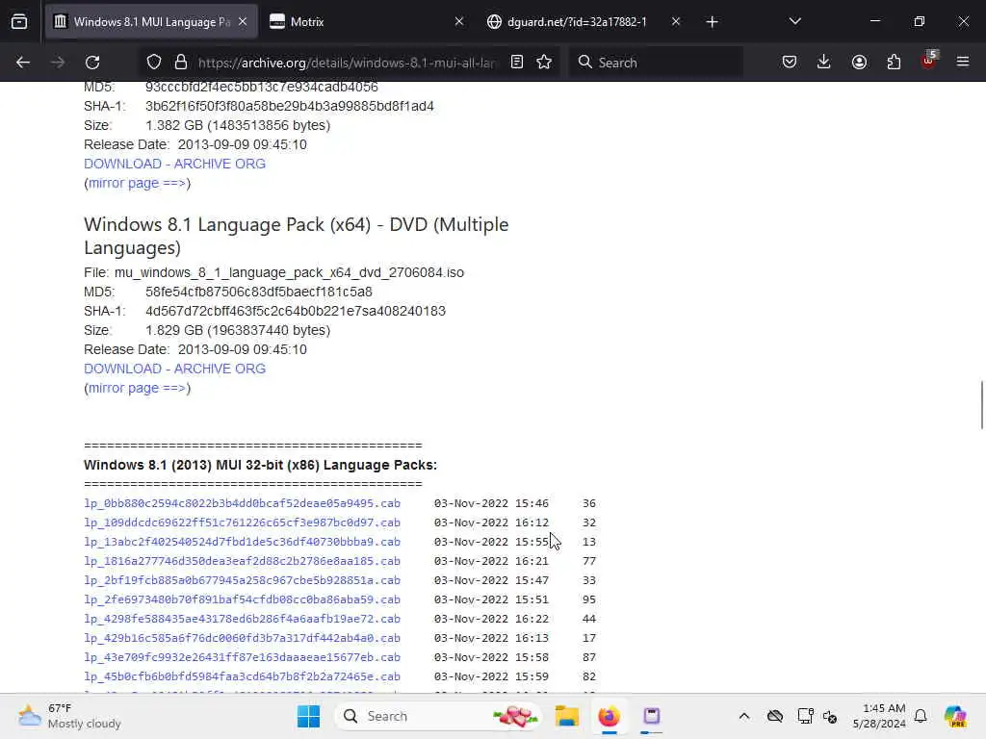Close the Motrix tab
Viewport: 986px width, 739px height.
(459, 22)
